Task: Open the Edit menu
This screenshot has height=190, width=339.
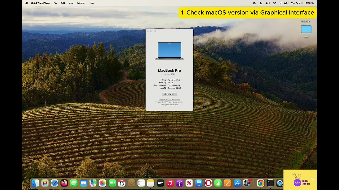Action: pyautogui.click(x=63, y=3)
